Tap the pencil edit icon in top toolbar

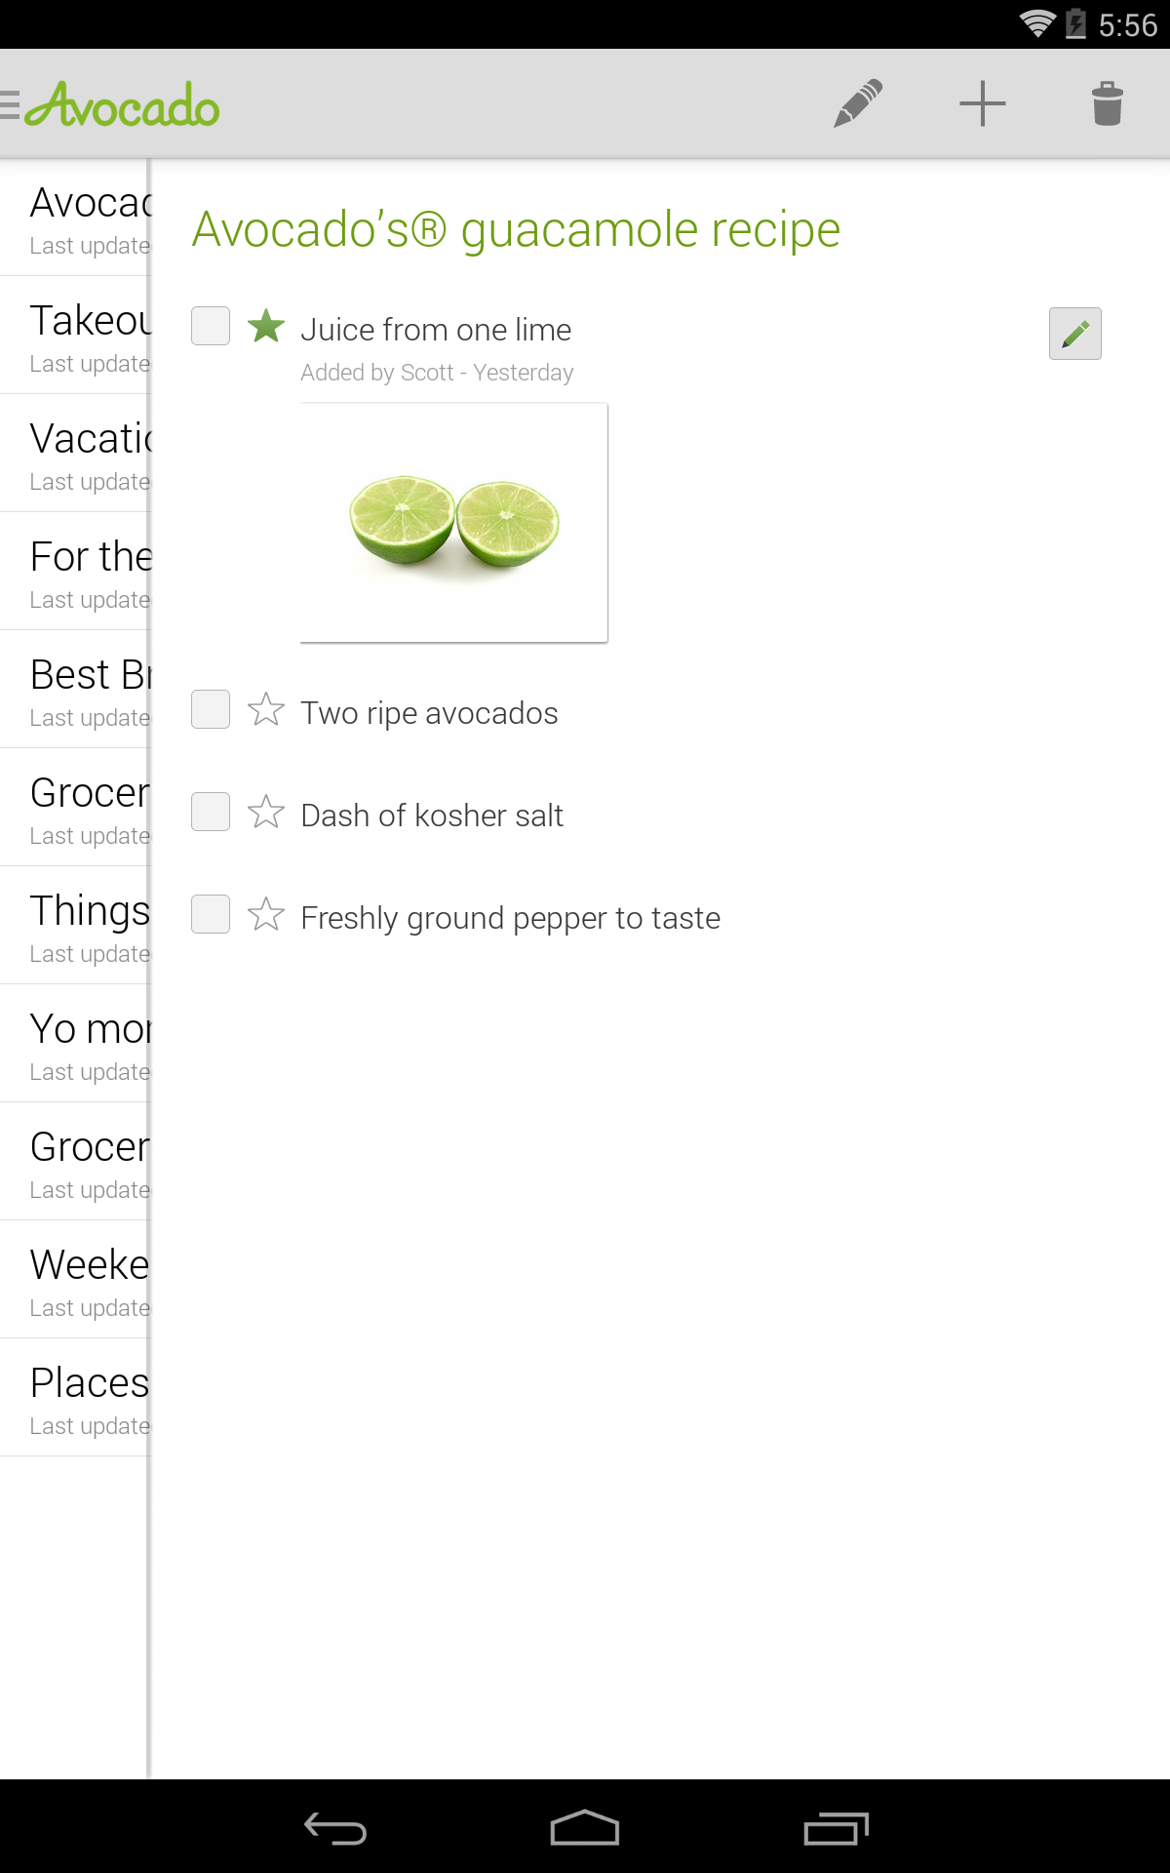858,103
